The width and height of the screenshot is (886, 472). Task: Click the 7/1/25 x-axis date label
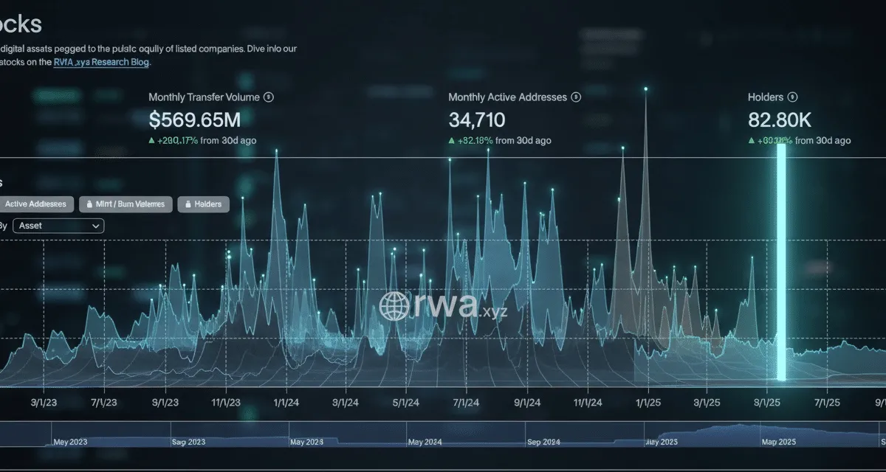click(x=827, y=403)
